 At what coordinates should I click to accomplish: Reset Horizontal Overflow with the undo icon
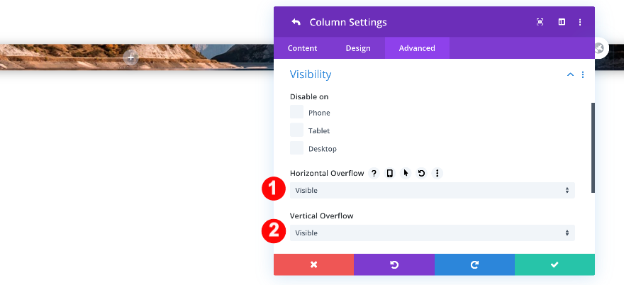click(x=421, y=173)
